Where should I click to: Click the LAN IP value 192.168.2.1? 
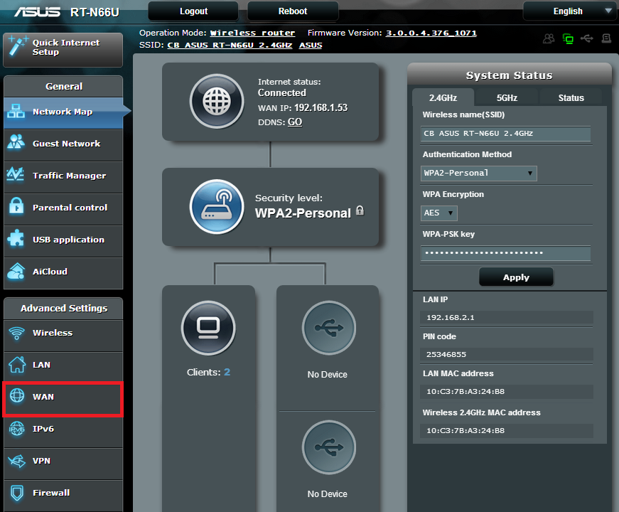pyautogui.click(x=451, y=317)
